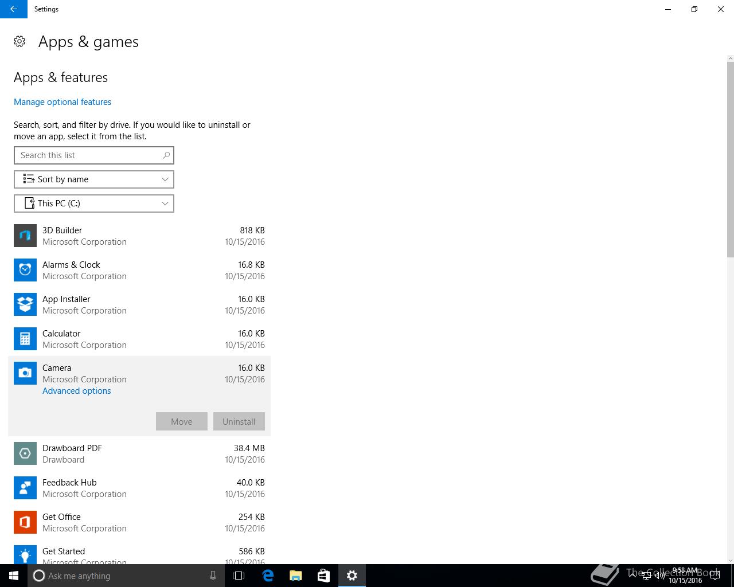Open the Store from the taskbar

coord(323,576)
